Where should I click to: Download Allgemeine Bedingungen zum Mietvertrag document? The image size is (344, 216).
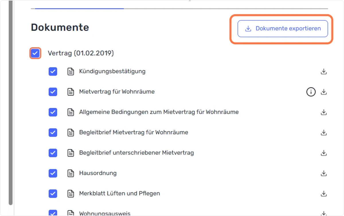(x=324, y=112)
